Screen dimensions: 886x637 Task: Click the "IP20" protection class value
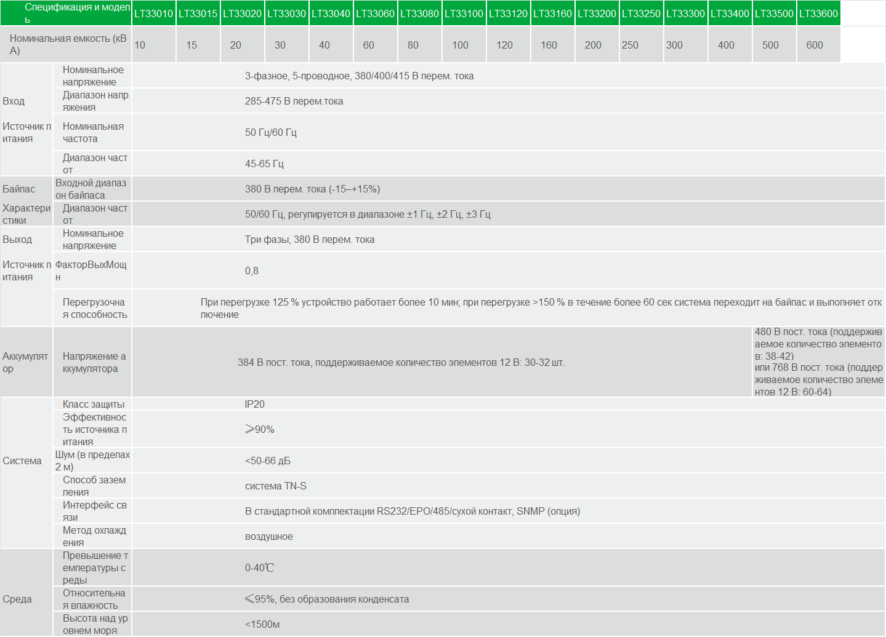pyautogui.click(x=254, y=405)
